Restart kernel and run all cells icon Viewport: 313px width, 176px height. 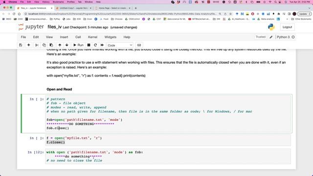102,45
